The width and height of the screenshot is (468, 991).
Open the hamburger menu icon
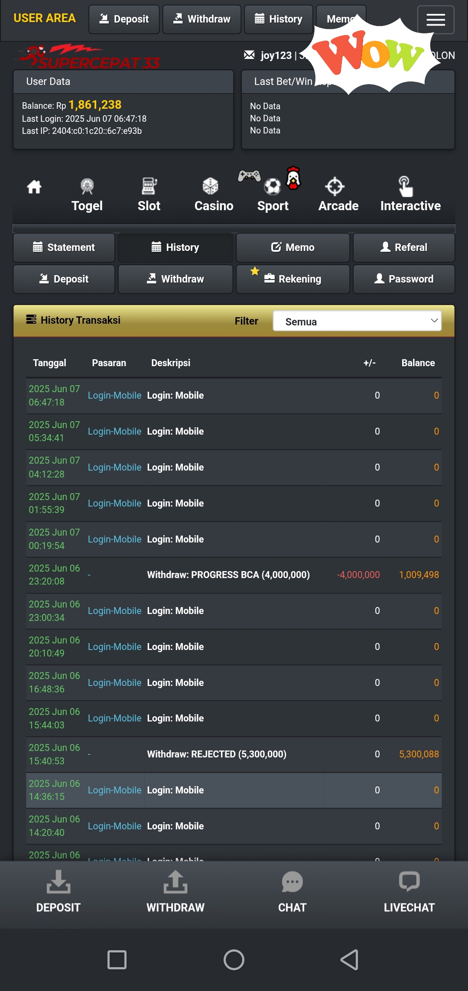[x=435, y=19]
